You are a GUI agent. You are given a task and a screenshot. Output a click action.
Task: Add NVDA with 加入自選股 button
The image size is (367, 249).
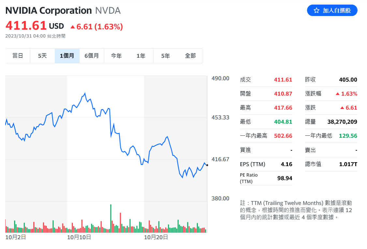point(332,10)
